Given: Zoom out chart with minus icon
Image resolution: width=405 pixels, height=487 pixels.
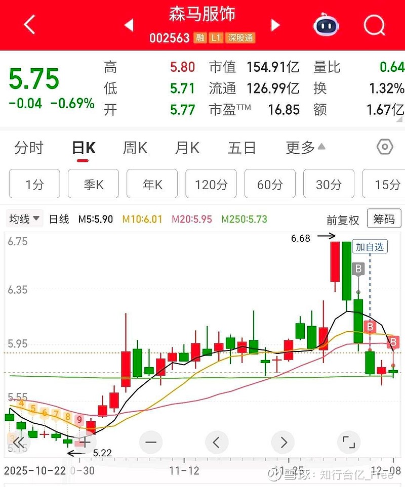Looking at the screenshot, I should click(151, 441).
